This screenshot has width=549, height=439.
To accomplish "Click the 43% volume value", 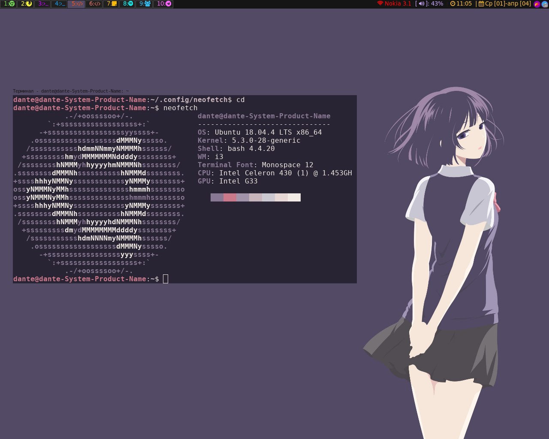I will pos(437,3).
